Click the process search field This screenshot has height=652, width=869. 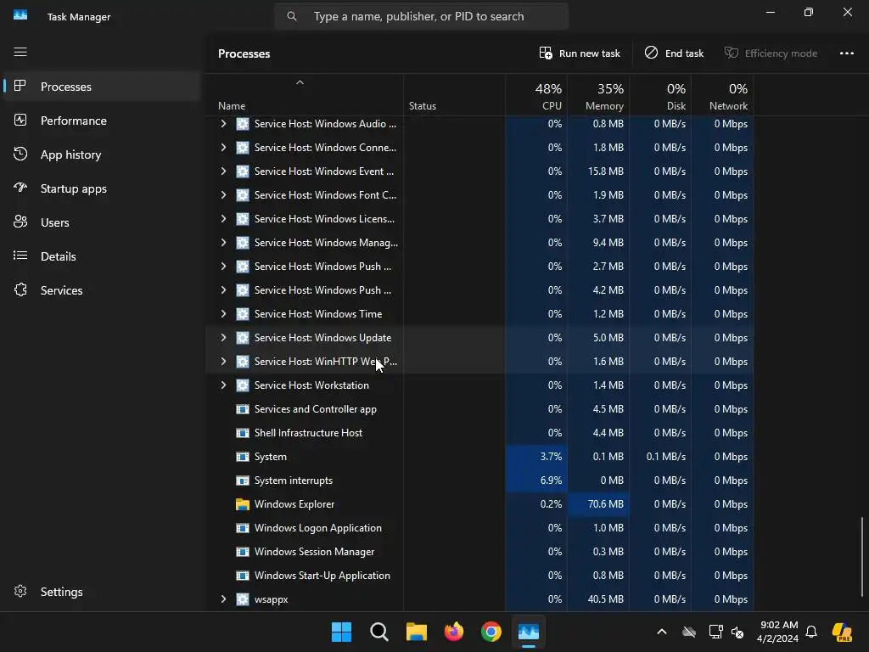point(422,16)
